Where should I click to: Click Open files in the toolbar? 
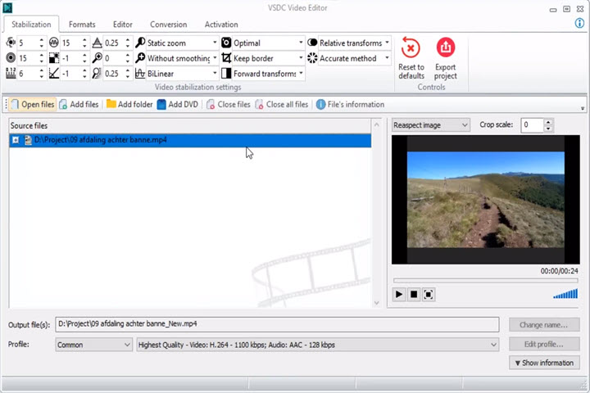32,105
